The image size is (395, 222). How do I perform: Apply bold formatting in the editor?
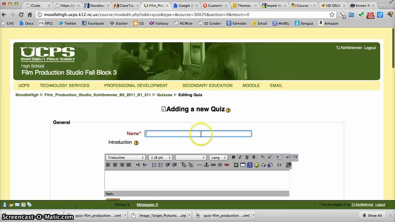[234, 157]
